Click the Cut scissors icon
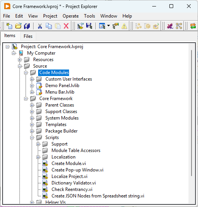 40,26
